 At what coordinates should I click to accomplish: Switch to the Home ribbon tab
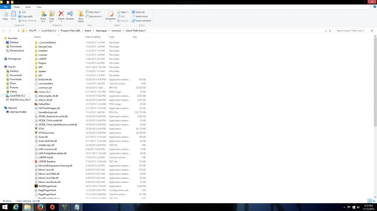pos(17,7)
